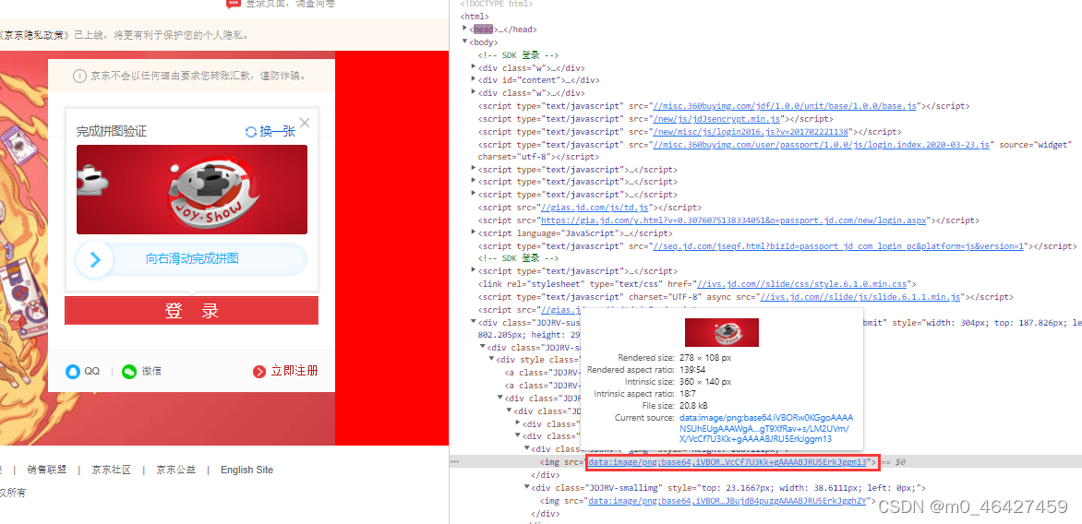Viewport: 1082px width, 524px height.
Task: Click the info icon before 京东不会以任何理由 warning
Action: pyautogui.click(x=80, y=76)
